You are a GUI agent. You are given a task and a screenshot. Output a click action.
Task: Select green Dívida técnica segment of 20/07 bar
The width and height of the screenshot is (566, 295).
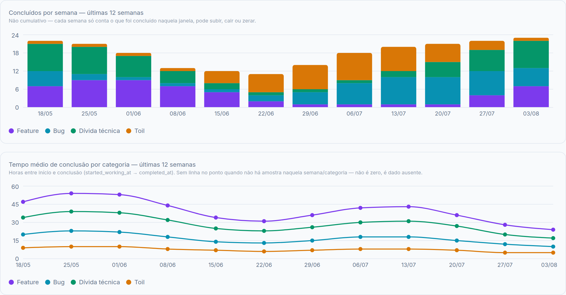pyautogui.click(x=443, y=70)
